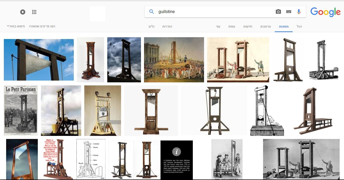This screenshot has height=180, width=344.
Task: Open the notifications bell icon
Action: 23,12
